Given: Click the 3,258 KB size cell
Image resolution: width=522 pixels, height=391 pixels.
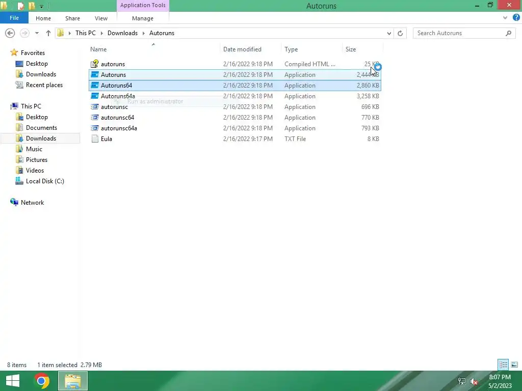Looking at the screenshot, I should pos(368,96).
